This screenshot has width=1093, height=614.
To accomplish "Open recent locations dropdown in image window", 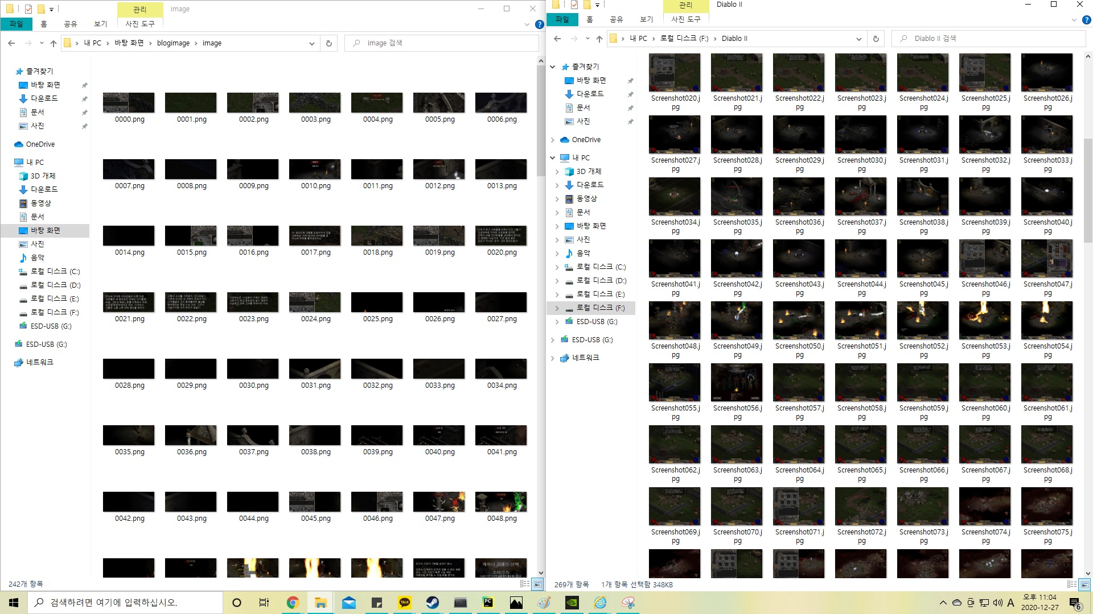I will (42, 43).
